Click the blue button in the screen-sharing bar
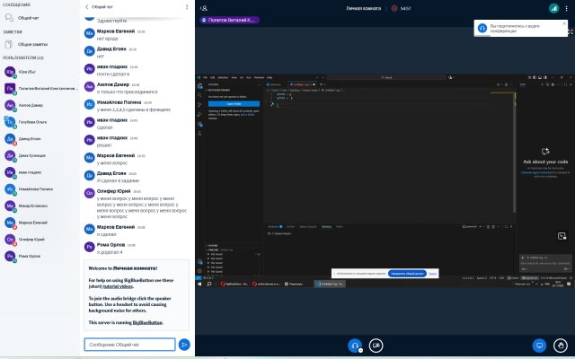 coord(407,274)
